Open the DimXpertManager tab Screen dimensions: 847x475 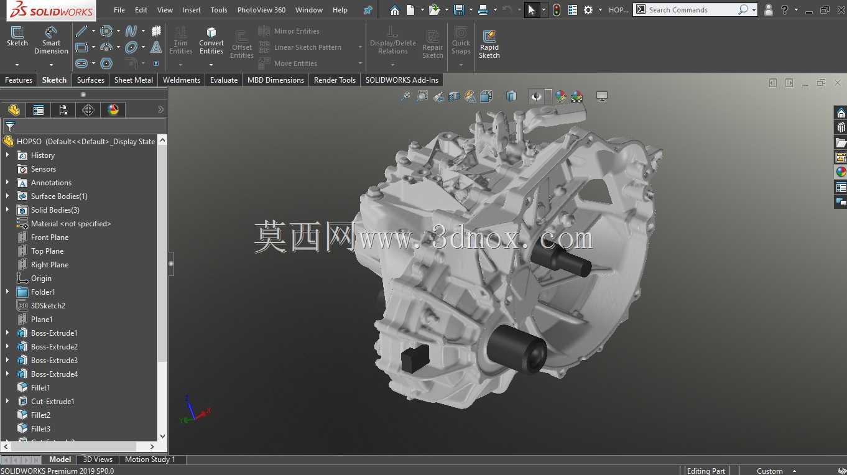[88, 110]
